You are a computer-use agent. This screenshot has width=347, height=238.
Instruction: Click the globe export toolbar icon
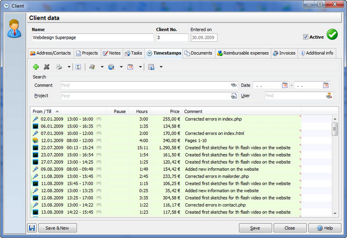[111, 67]
